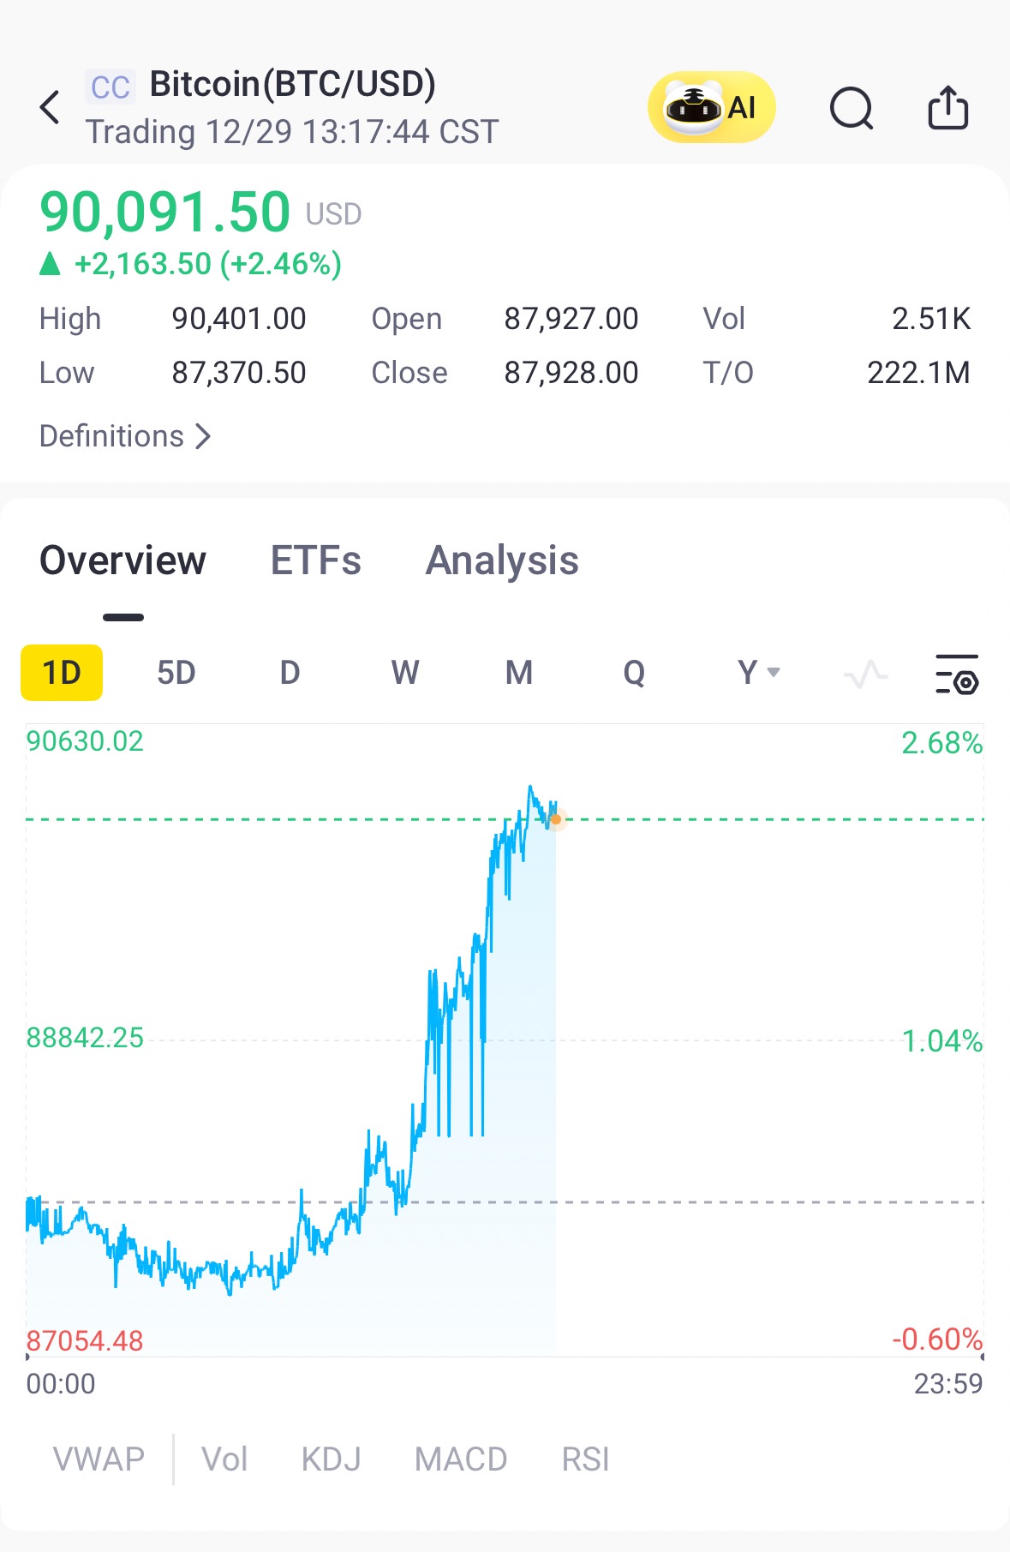Open the search magnifier icon
This screenshot has width=1010, height=1552.
pos(852,109)
